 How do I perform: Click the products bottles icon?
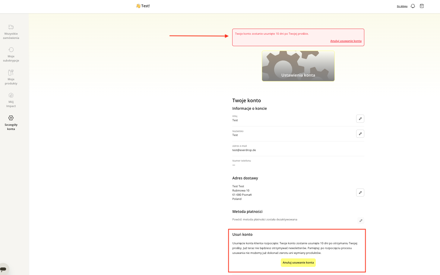(x=11, y=73)
